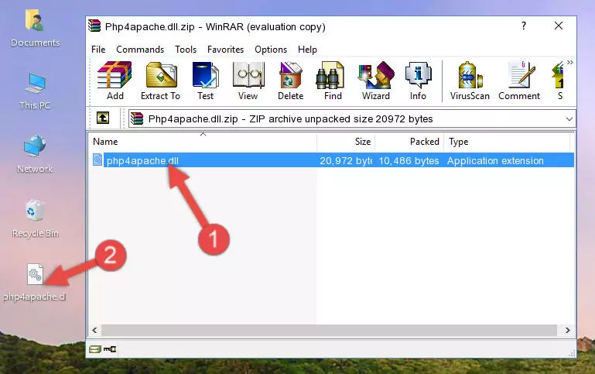The width and height of the screenshot is (595, 374).
Task: Click the key password icon in the status bar
Action: pyautogui.click(x=110, y=349)
